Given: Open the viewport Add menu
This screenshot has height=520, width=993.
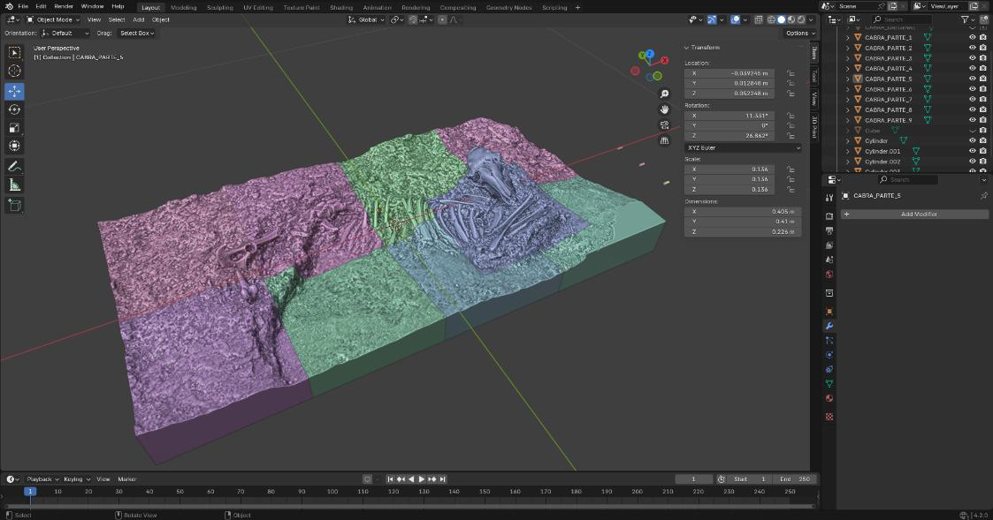Looking at the screenshot, I should 138,19.
